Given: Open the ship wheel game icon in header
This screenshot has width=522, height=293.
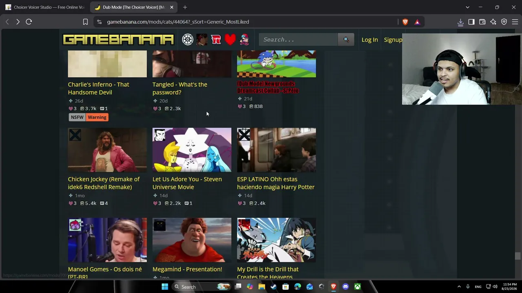Looking at the screenshot, I should (188, 39).
